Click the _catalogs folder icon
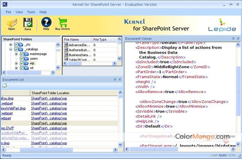 [x=21, y=49]
